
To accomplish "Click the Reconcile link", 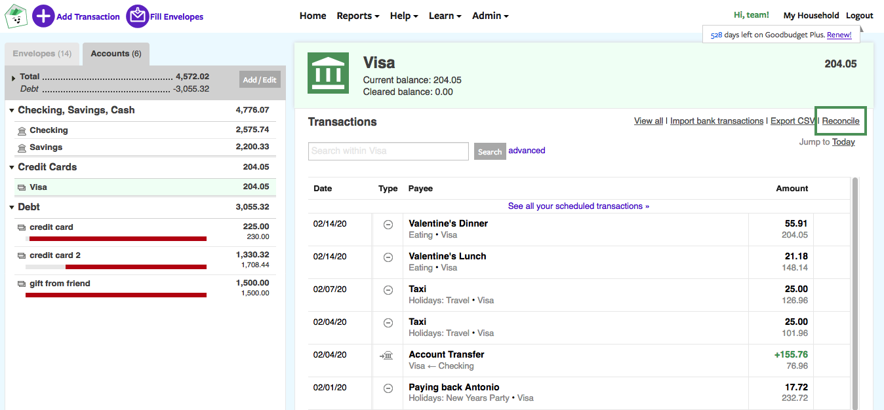I will (840, 121).
